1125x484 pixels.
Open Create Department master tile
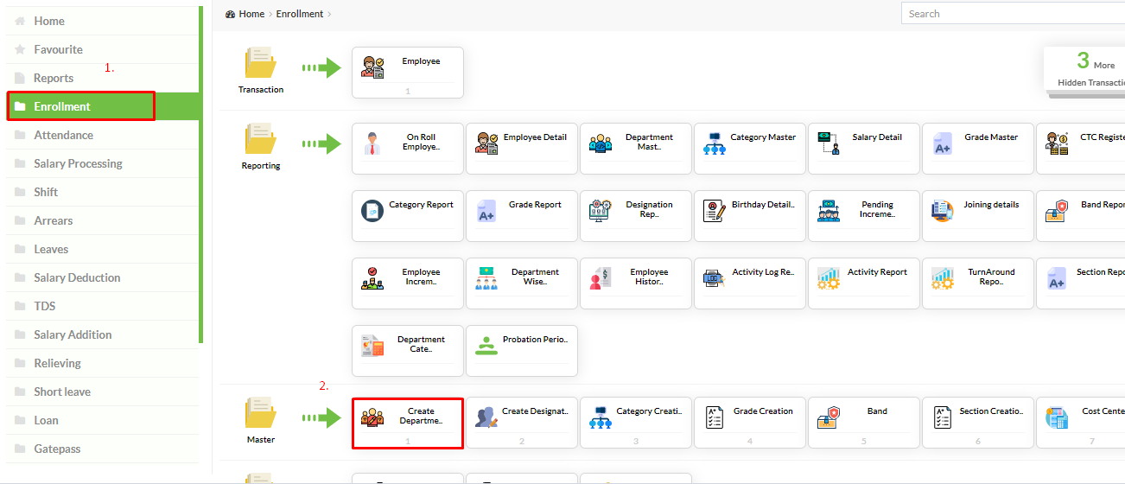[x=408, y=423]
